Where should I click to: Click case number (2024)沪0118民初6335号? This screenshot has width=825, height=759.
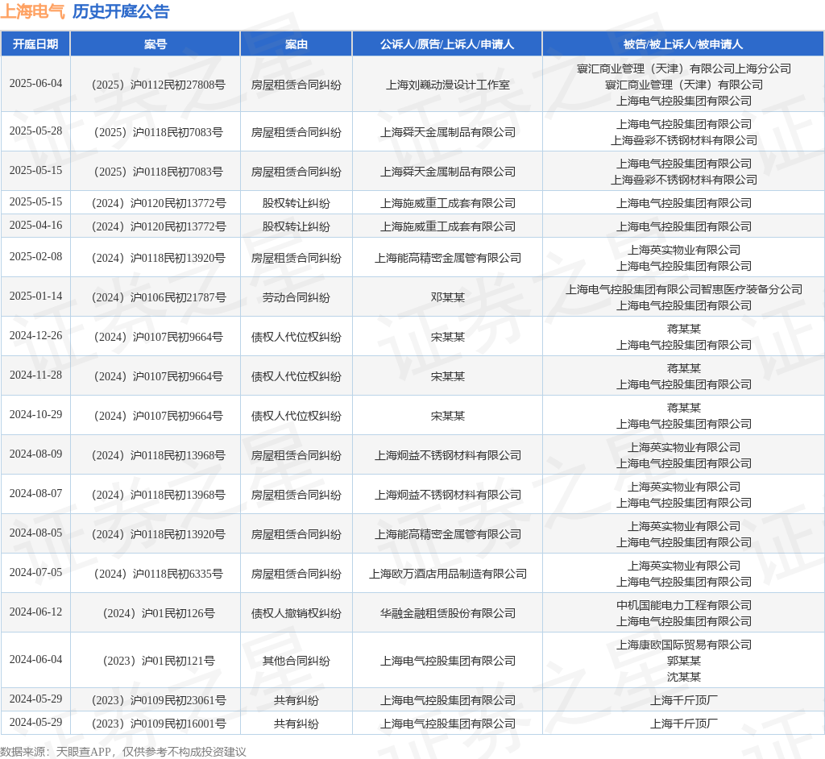click(158, 574)
